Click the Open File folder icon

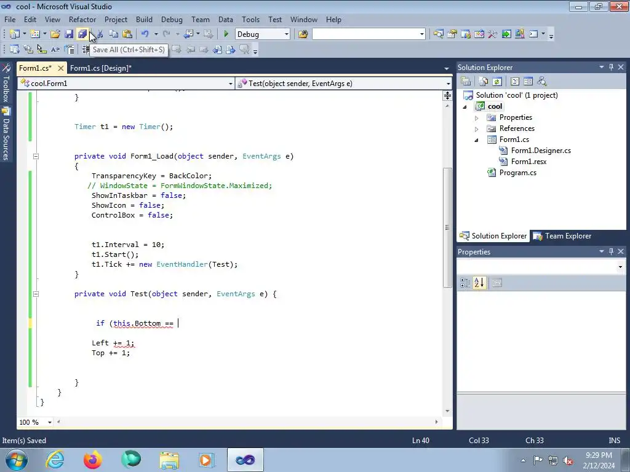click(x=55, y=34)
